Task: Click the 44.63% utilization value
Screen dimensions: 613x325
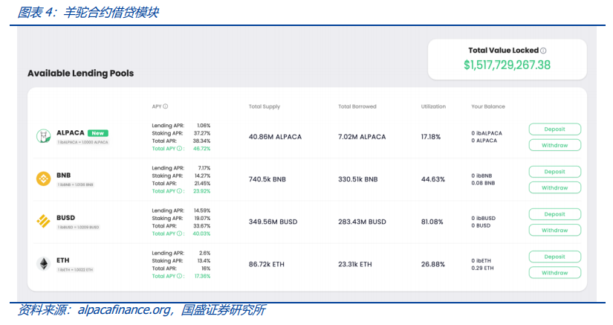Action: (432, 179)
